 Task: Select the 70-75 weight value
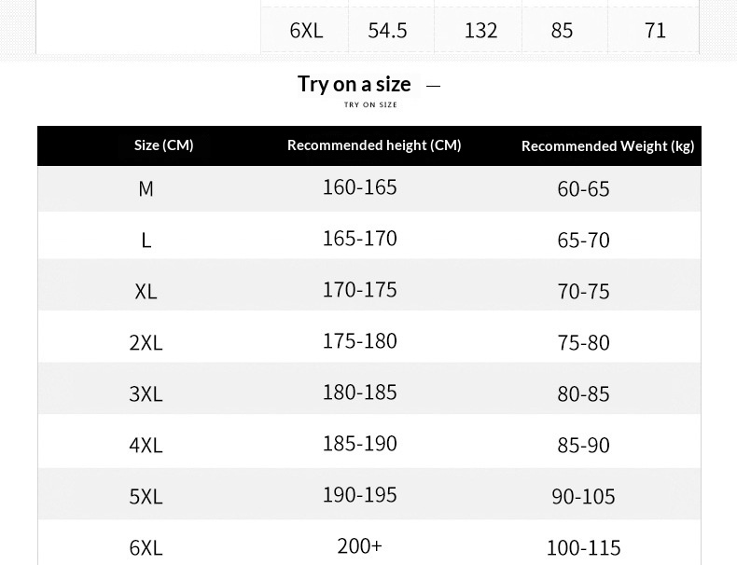(x=583, y=292)
